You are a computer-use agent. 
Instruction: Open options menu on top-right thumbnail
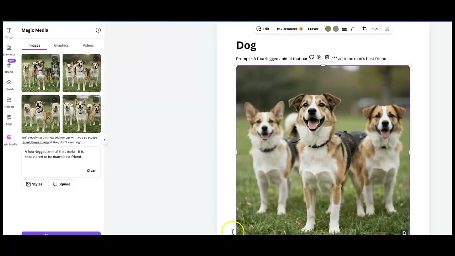coord(96,59)
